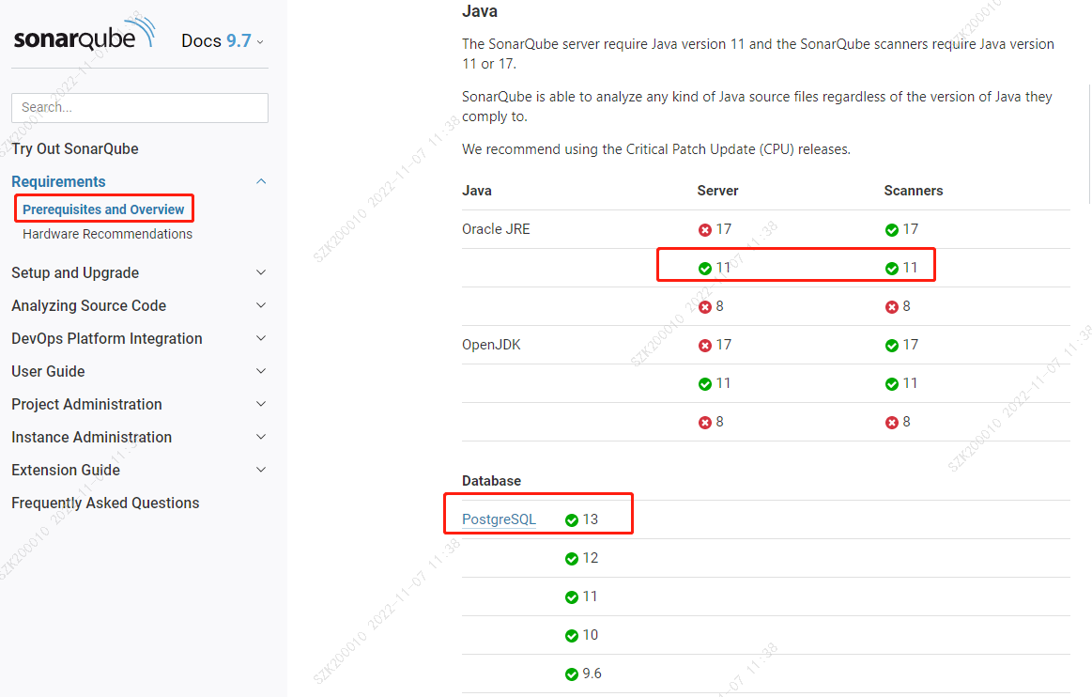1092x697 pixels.
Task: Click green check icon beside PostgreSQL 12
Action: 572,559
